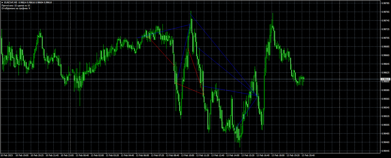Click price scale label 0.98505
The height and width of the screenshot is (158, 391).
[x=385, y=125]
